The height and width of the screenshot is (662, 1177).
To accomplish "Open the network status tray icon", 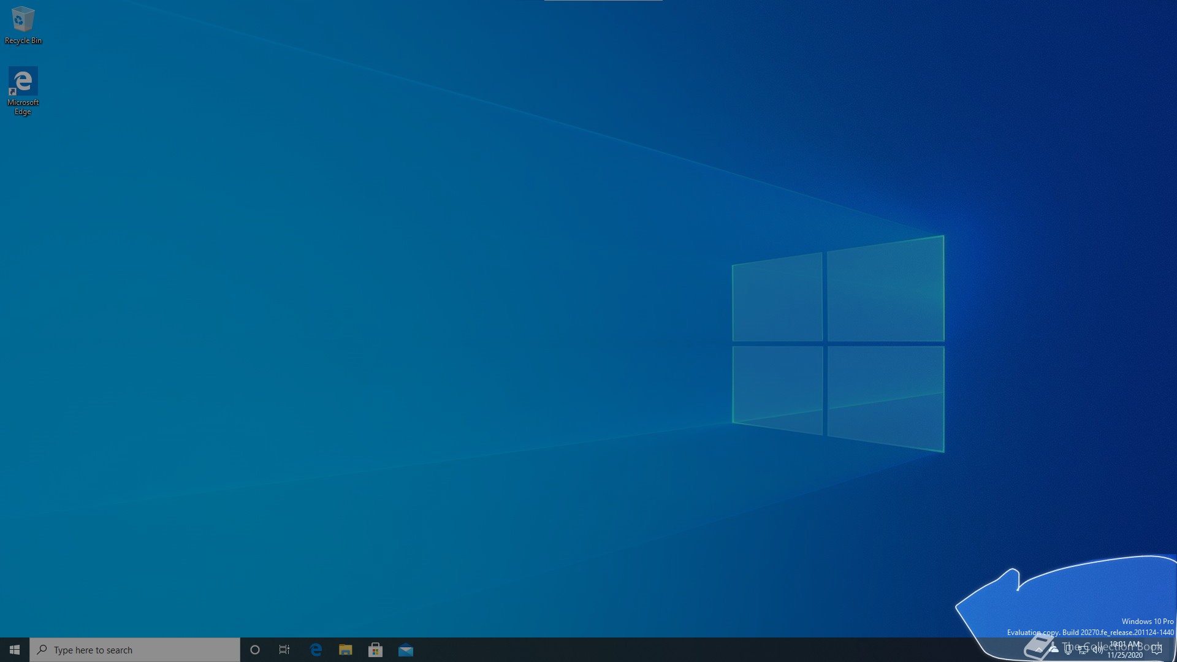I will click(x=1083, y=650).
